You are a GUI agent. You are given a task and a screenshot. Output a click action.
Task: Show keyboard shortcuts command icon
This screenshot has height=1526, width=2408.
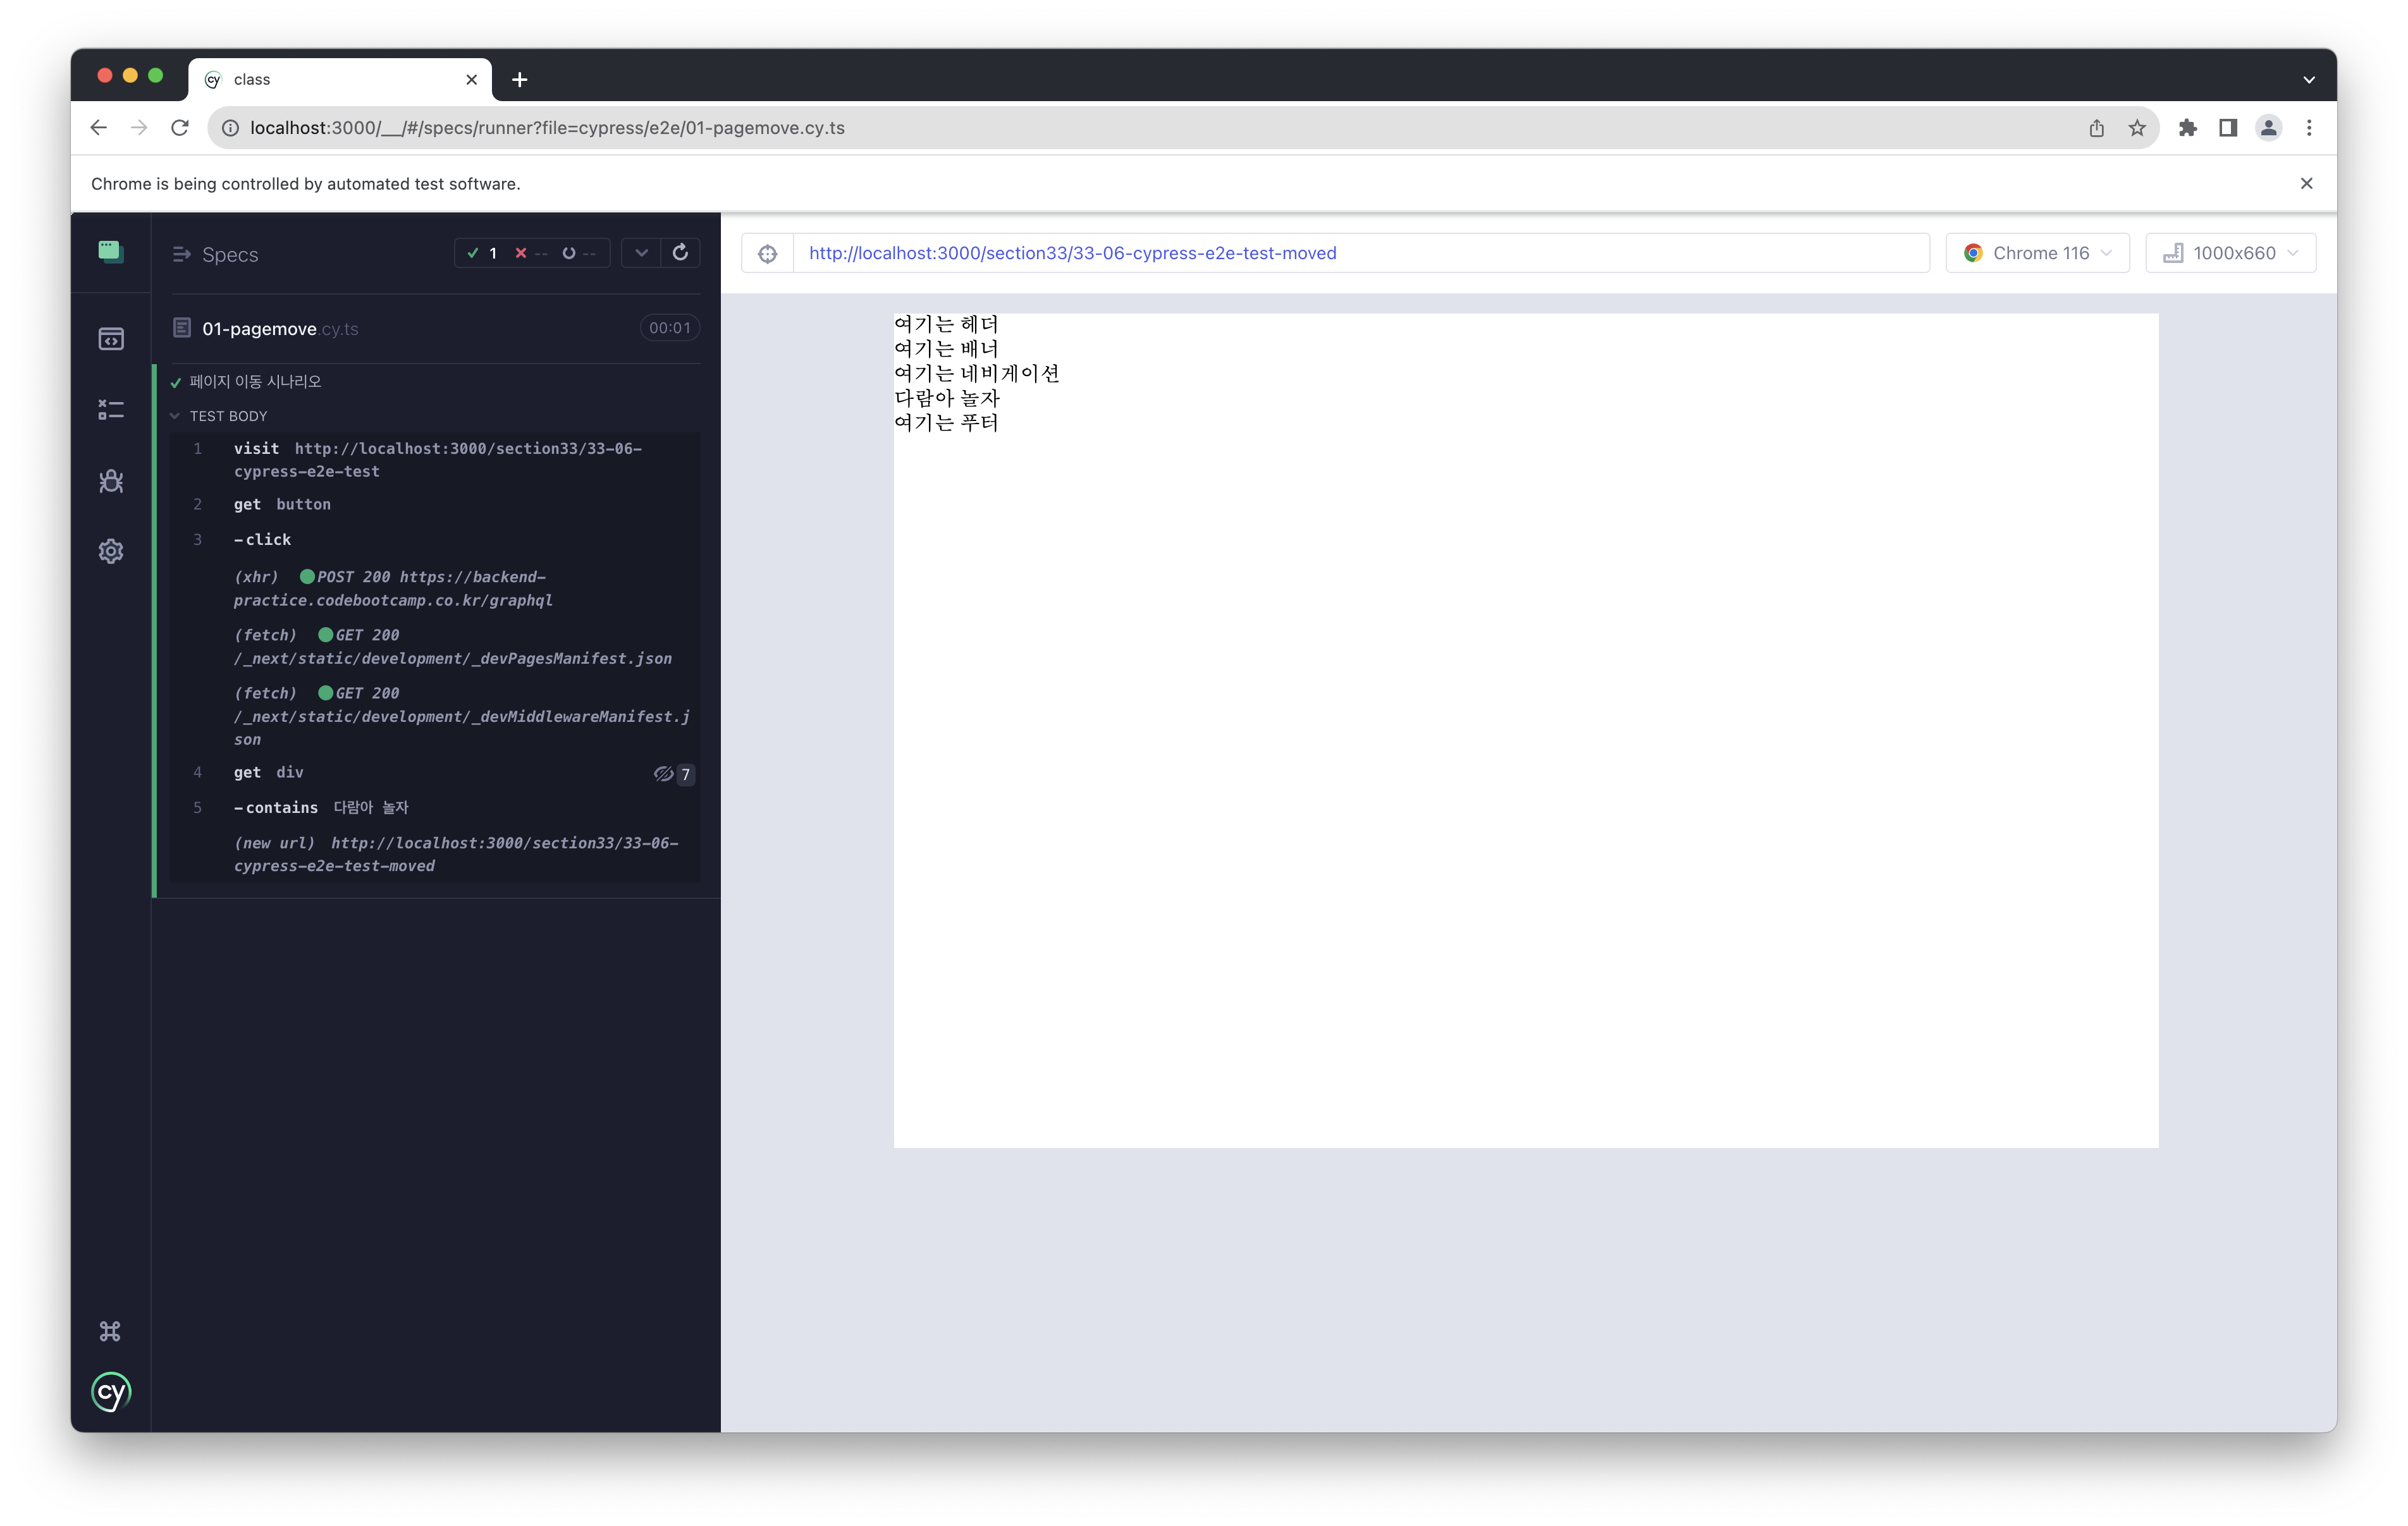click(110, 1331)
